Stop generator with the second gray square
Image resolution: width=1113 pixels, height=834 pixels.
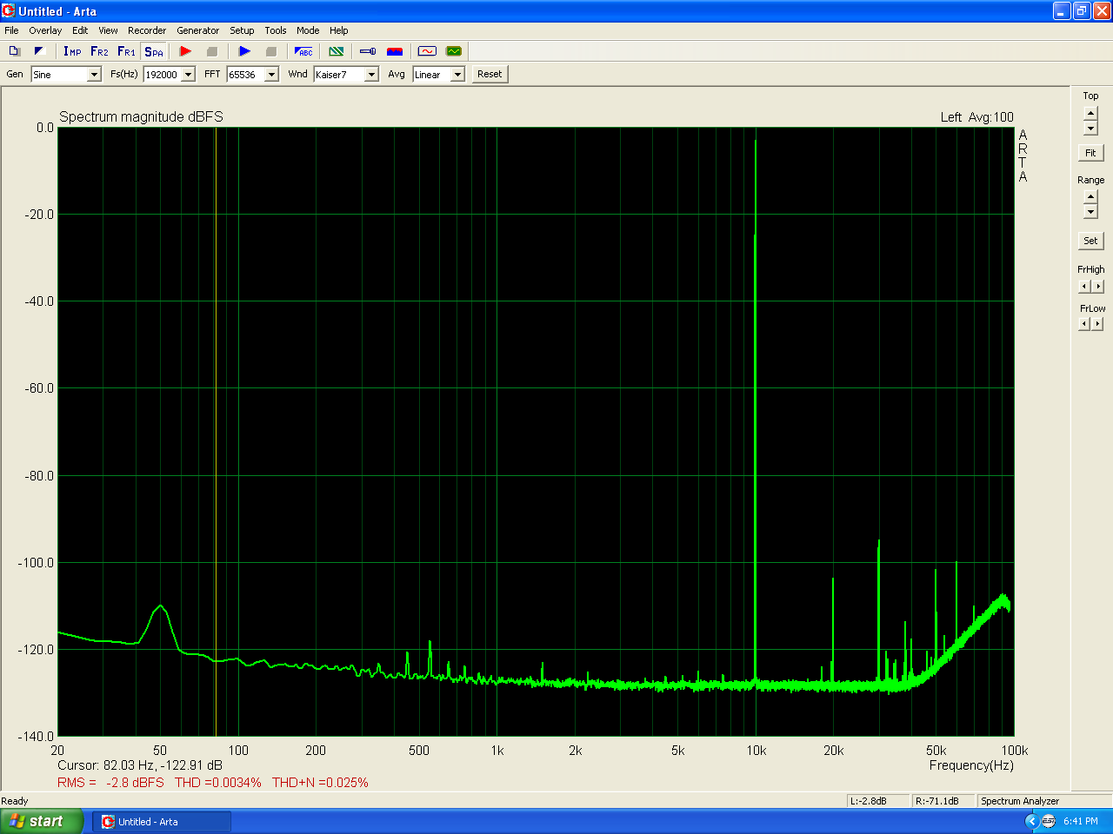(270, 51)
